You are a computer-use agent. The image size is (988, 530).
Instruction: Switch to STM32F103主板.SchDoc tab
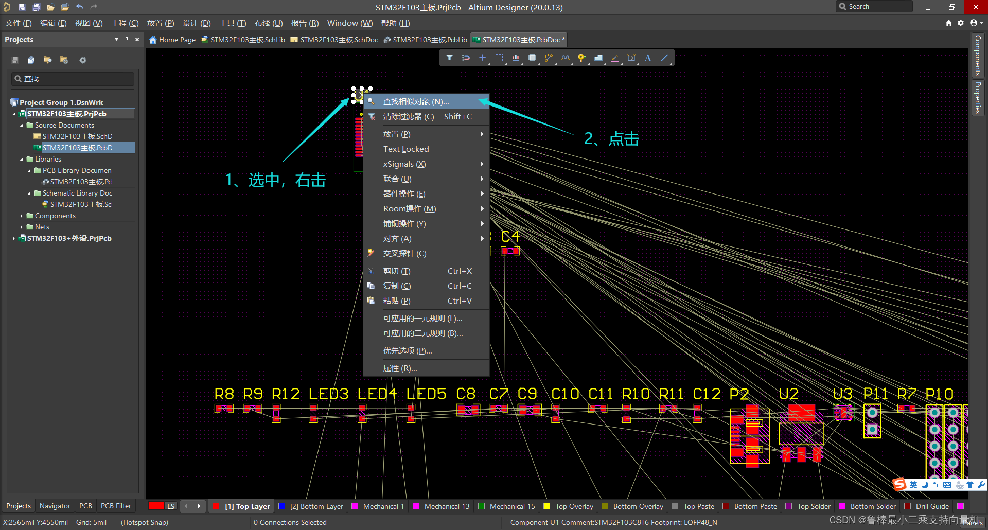click(x=334, y=40)
